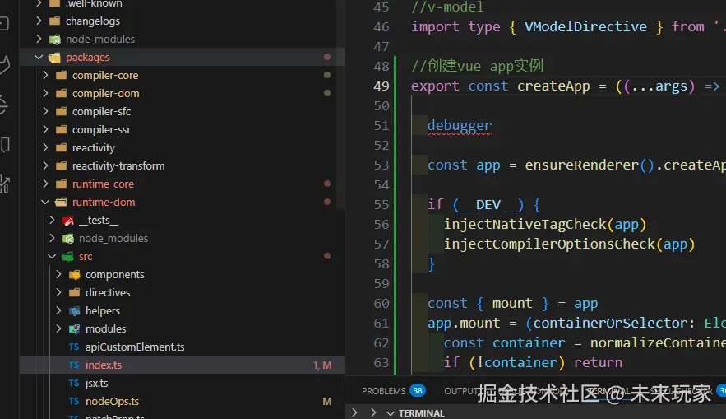The width and height of the screenshot is (726, 419).
Task: Click the problems count badge 38
Action: click(x=418, y=391)
